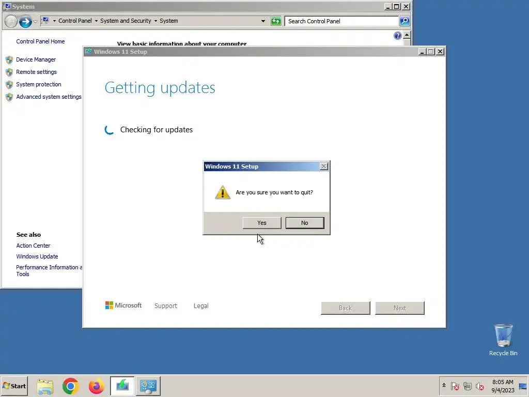Open the Support link in Windows 11 Setup
This screenshot has height=397, width=529.
[166, 306]
